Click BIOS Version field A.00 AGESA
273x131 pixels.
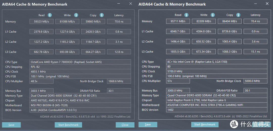coord(80,110)
